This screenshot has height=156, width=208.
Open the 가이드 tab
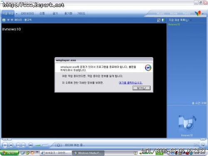coord(81,13)
